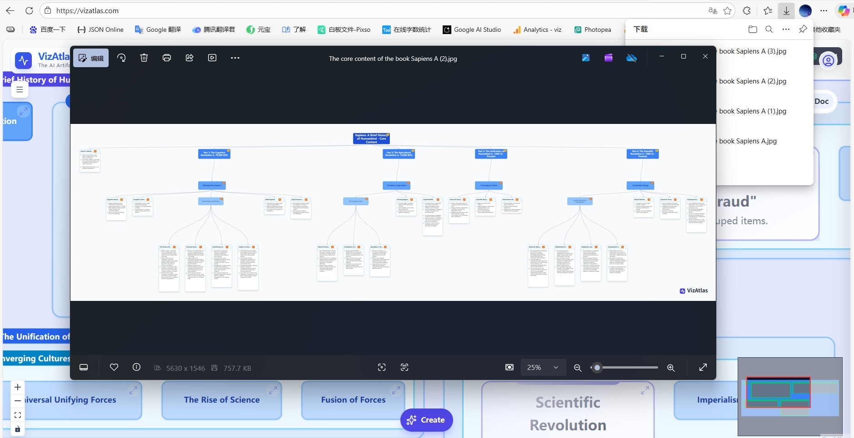This screenshot has width=854, height=438.
Task: Delete the current image with the trash icon
Action: (x=144, y=58)
